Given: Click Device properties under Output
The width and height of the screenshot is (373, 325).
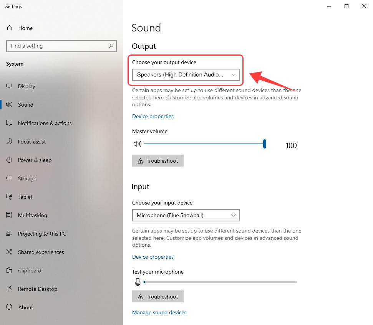Looking at the screenshot, I should click(153, 116).
